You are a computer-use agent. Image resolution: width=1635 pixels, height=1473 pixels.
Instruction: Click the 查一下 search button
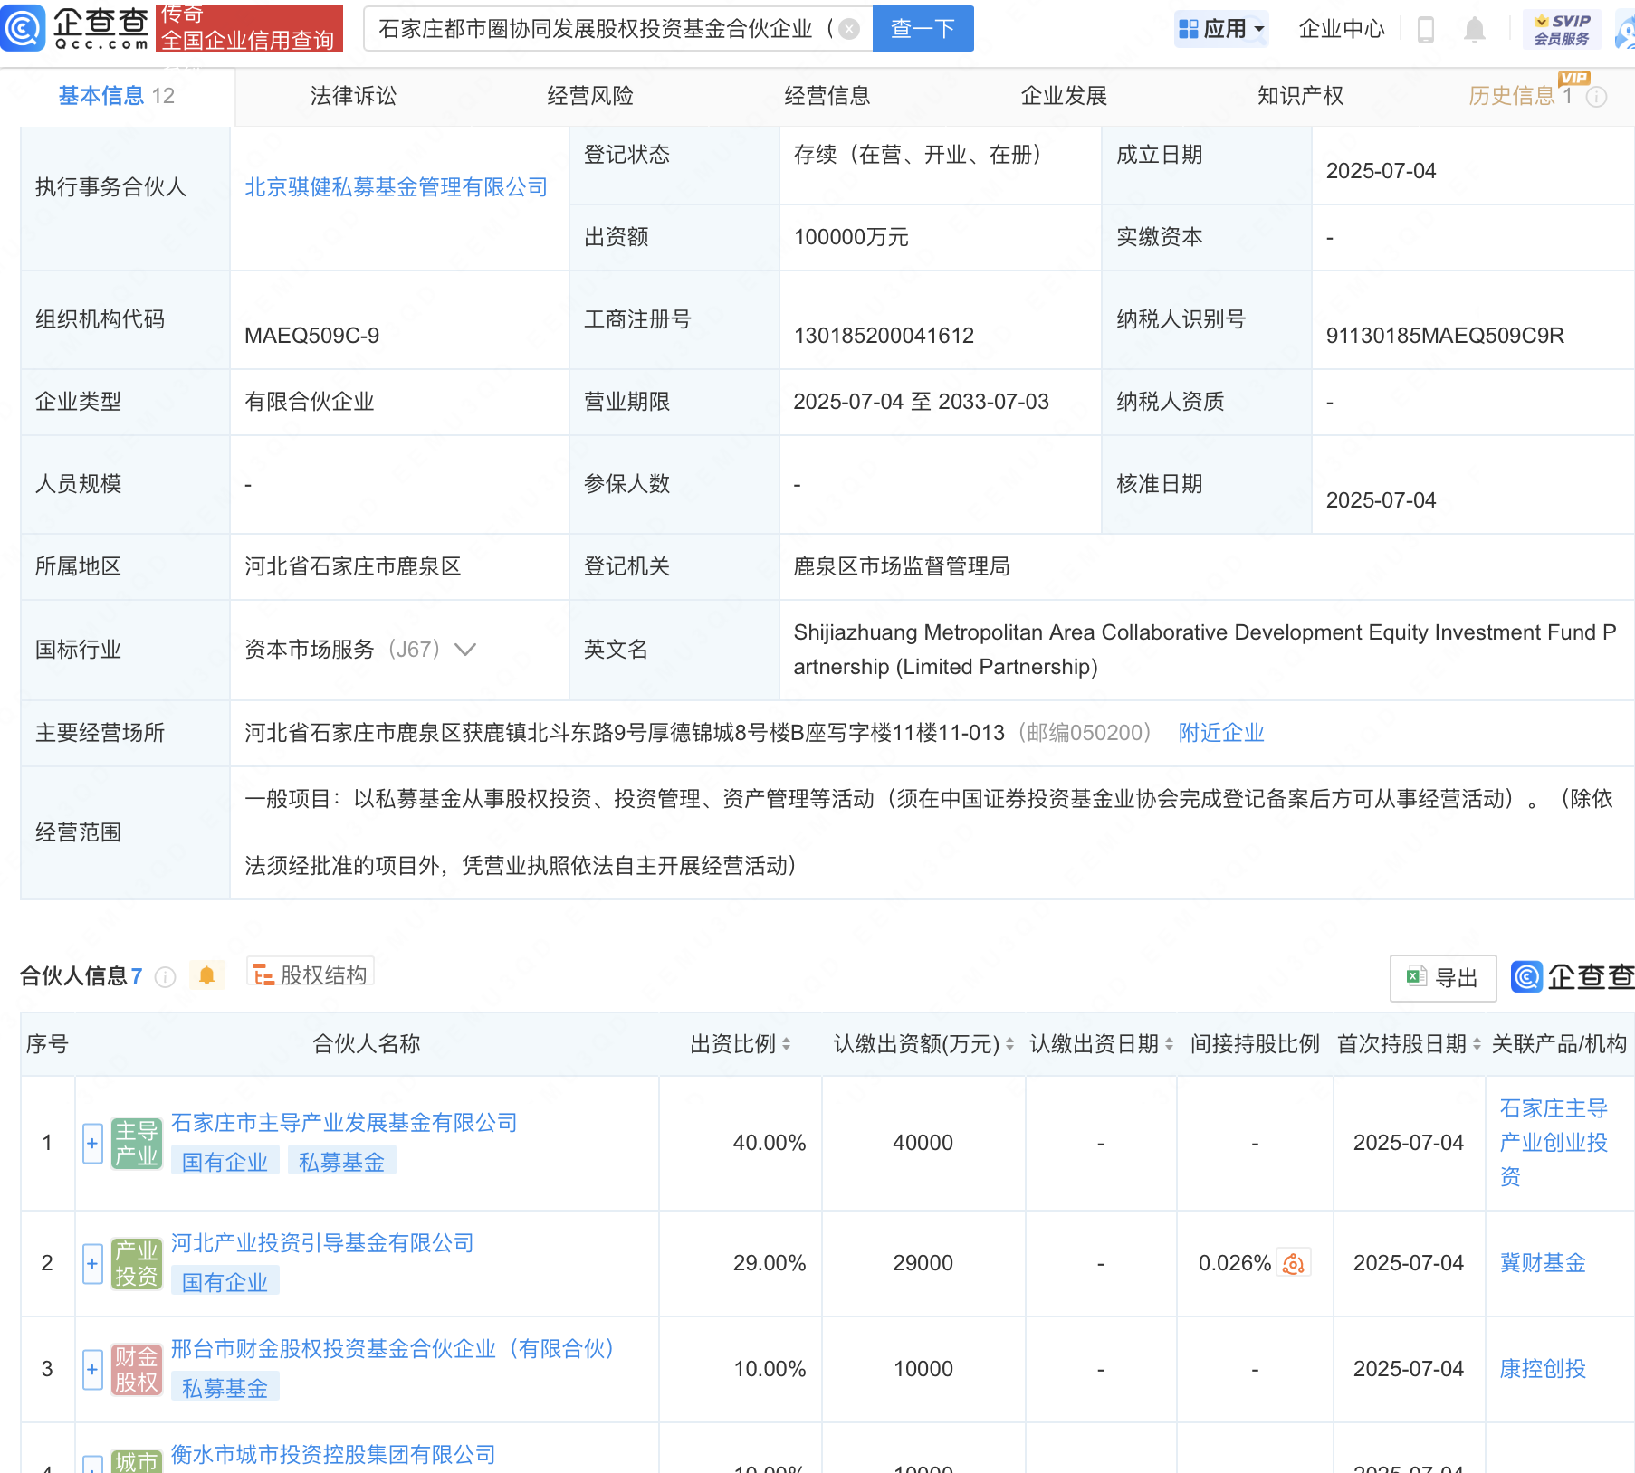coord(923,29)
